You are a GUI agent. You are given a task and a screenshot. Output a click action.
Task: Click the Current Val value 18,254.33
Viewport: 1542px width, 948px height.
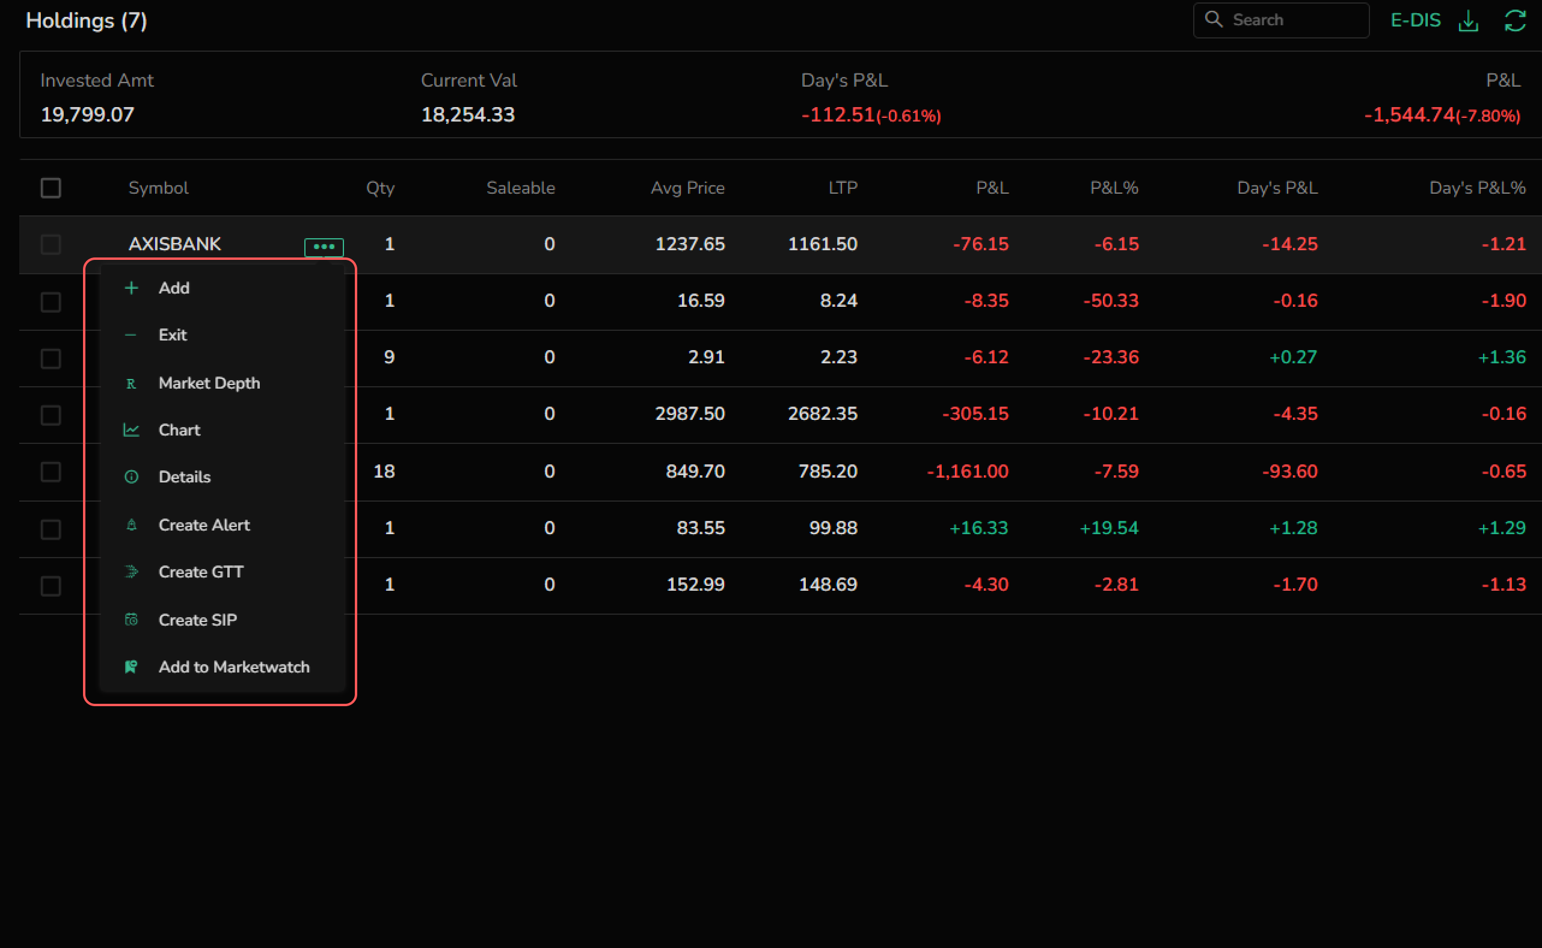coord(468,114)
